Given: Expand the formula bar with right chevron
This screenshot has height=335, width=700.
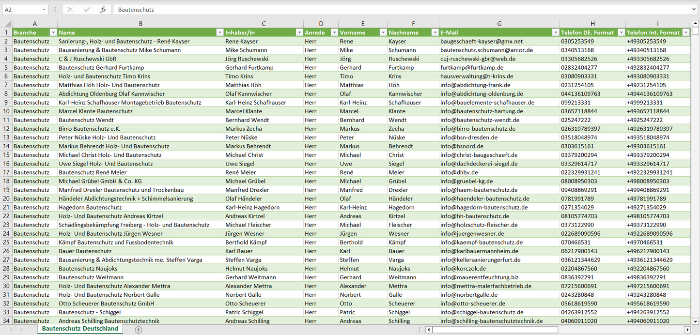Looking at the screenshot, I should point(695,10).
